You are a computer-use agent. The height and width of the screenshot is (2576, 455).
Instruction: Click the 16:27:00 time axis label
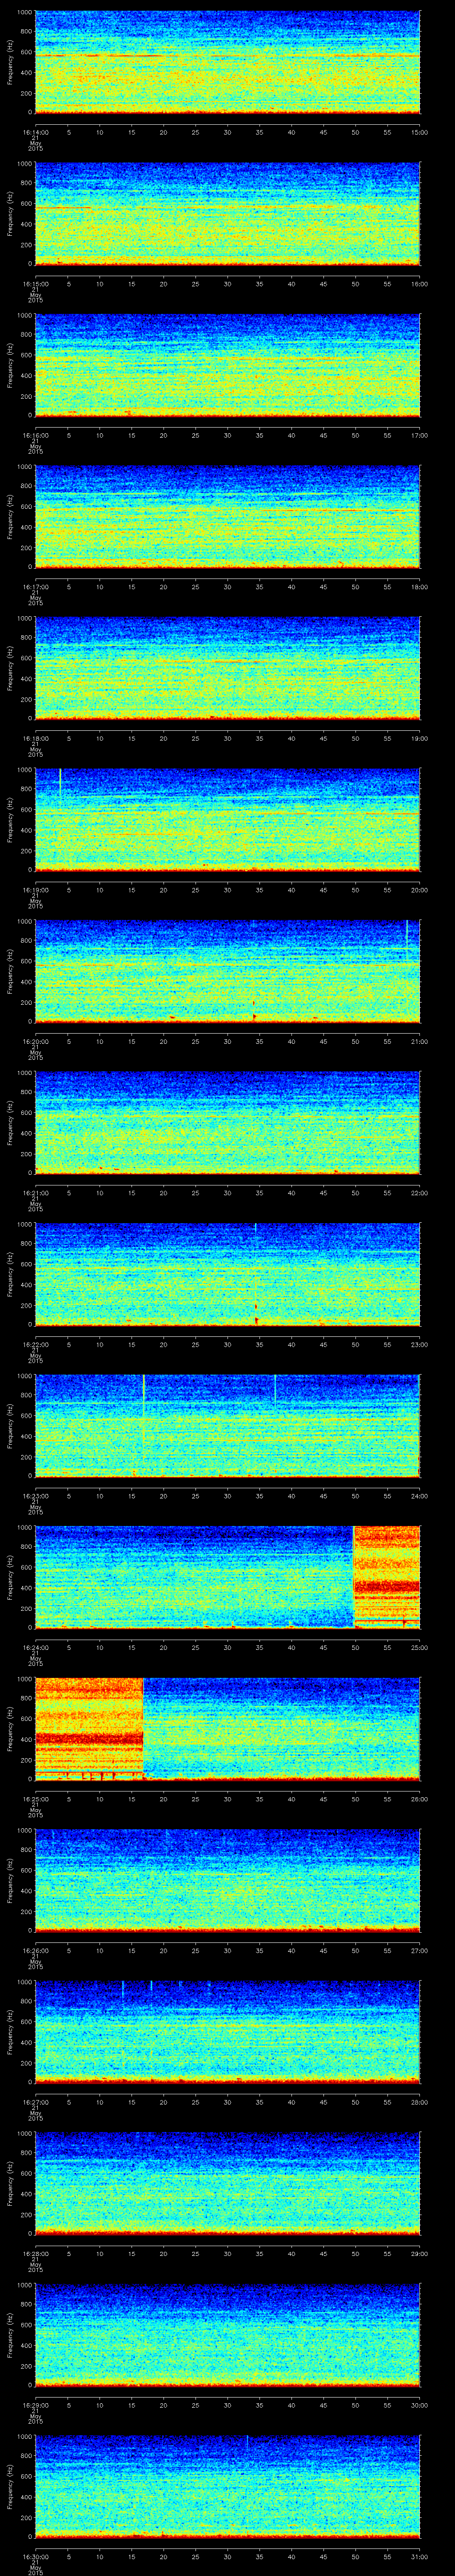[x=35, y=2101]
